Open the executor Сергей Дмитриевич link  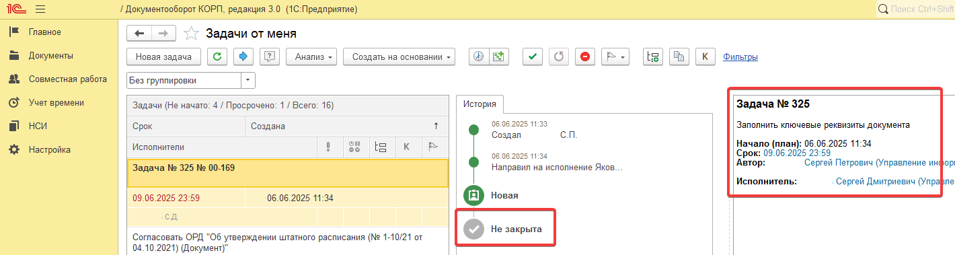click(895, 182)
